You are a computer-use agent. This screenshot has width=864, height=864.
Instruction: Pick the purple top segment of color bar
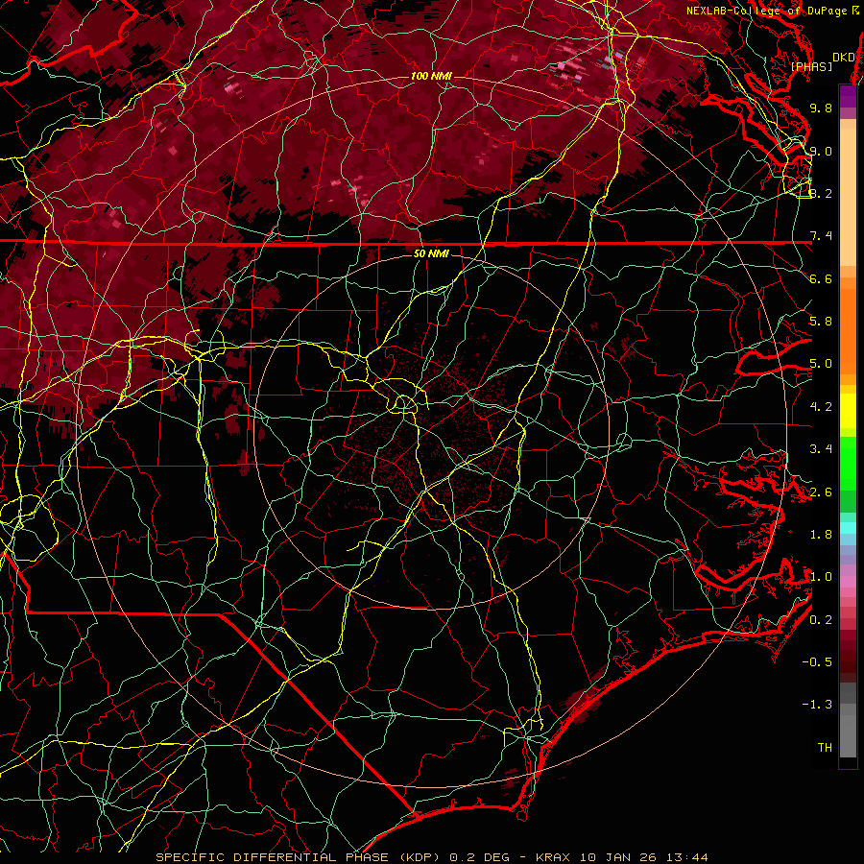(848, 96)
